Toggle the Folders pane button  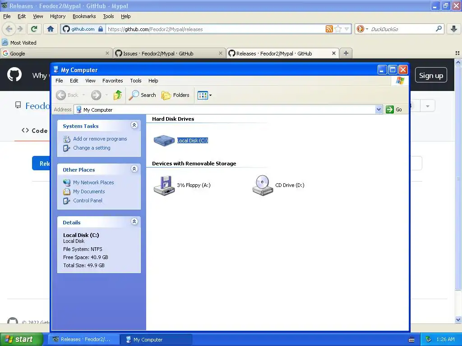176,95
